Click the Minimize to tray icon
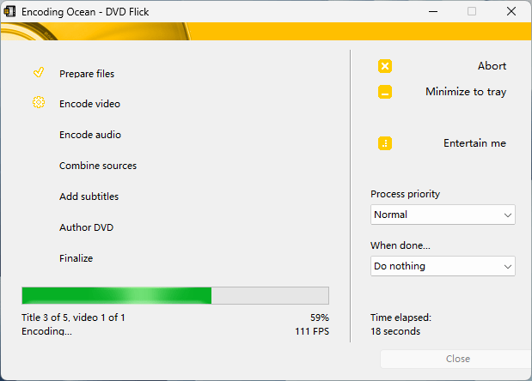The image size is (532, 381). (x=385, y=93)
